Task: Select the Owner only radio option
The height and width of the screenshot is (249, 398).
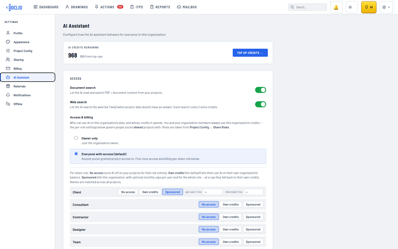Action: (x=76, y=138)
